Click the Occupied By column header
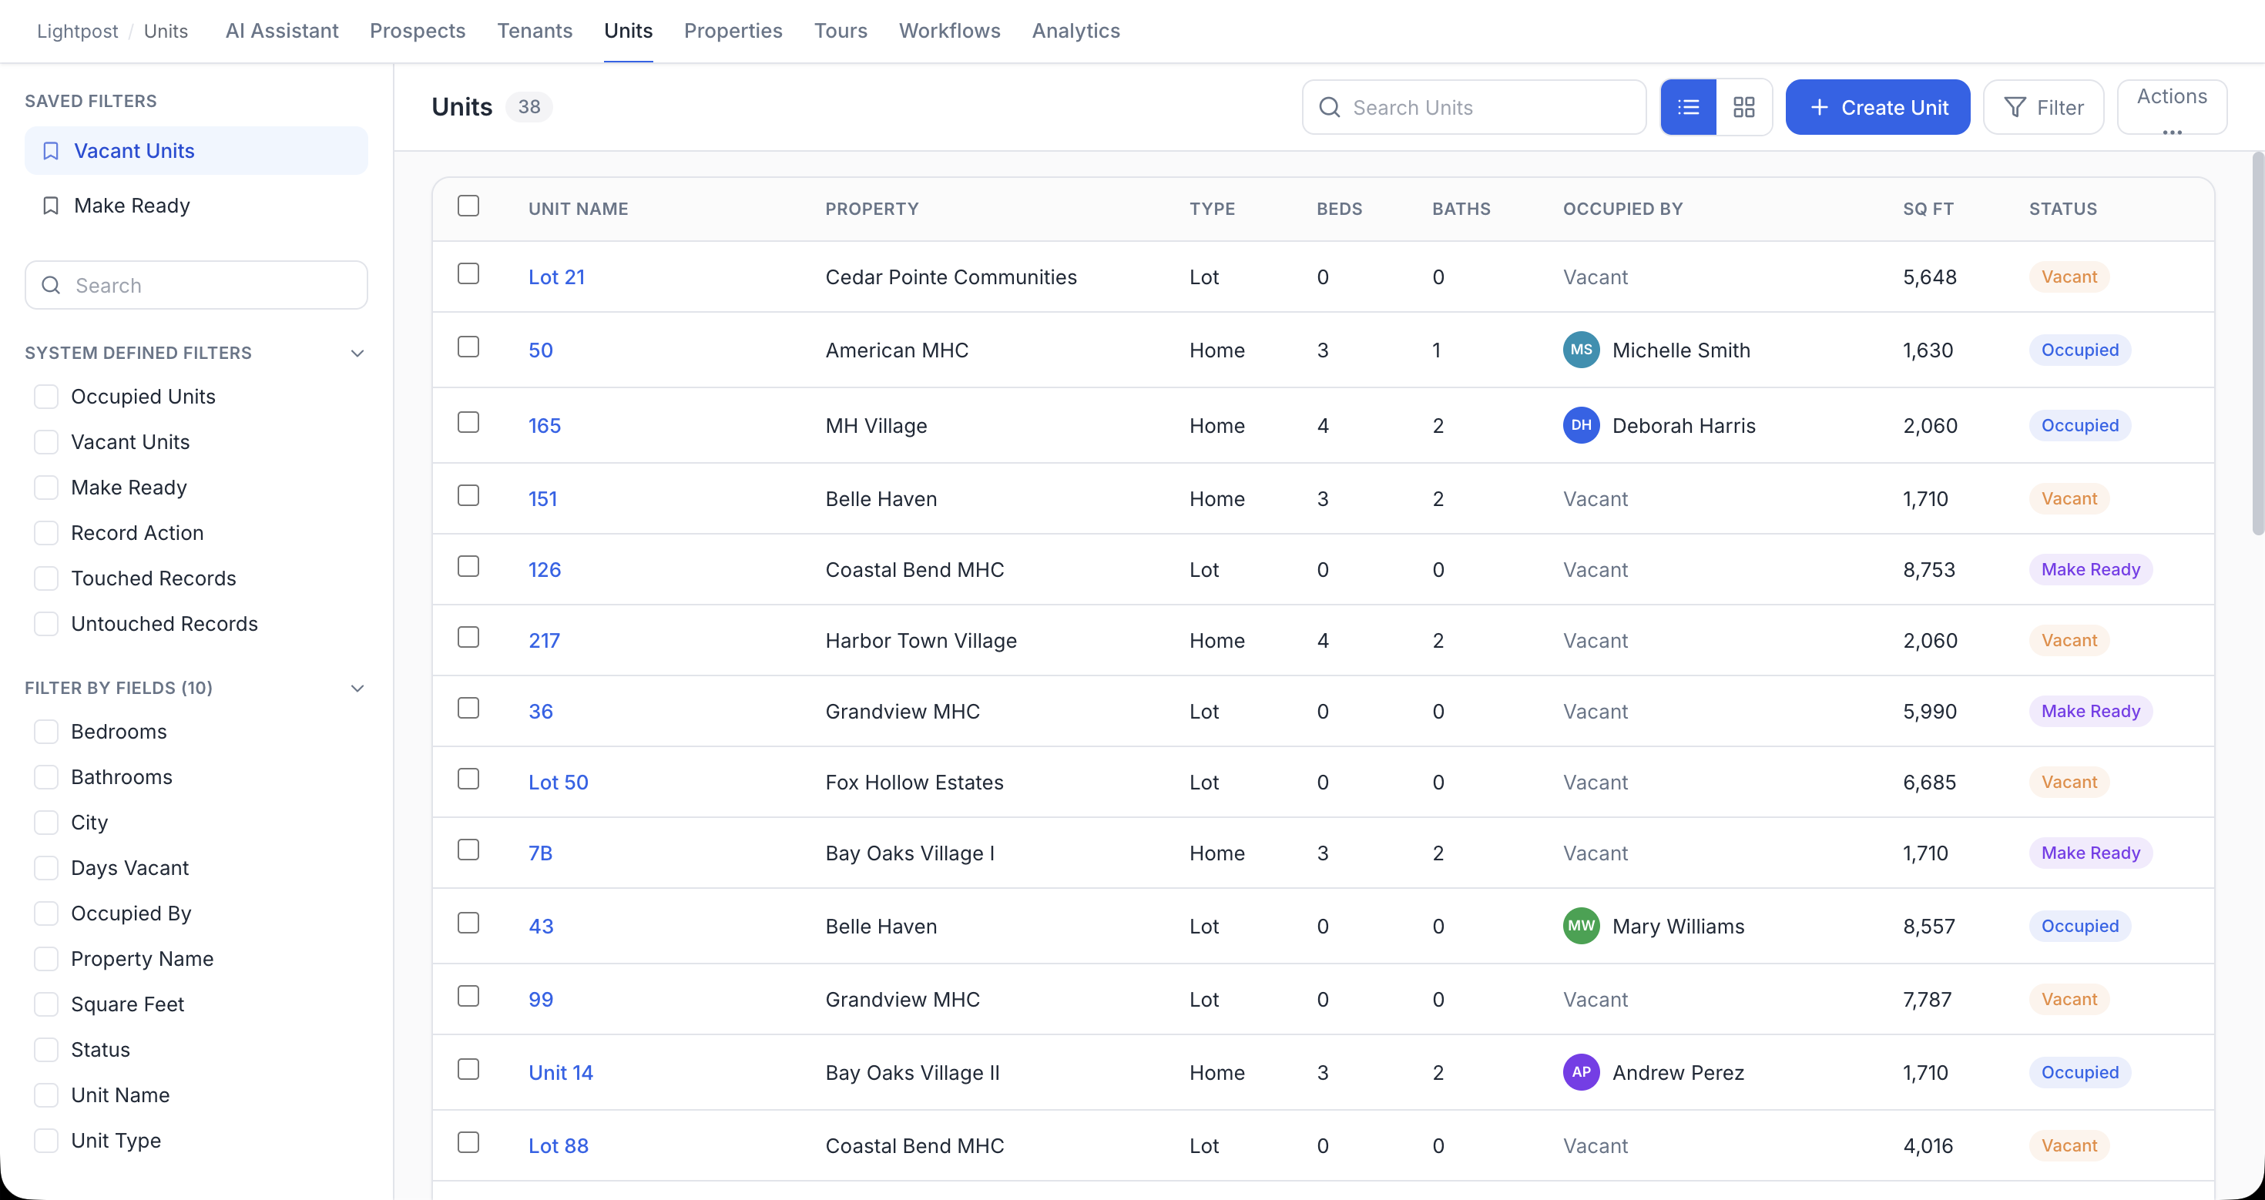The image size is (2265, 1200). pos(1622,209)
